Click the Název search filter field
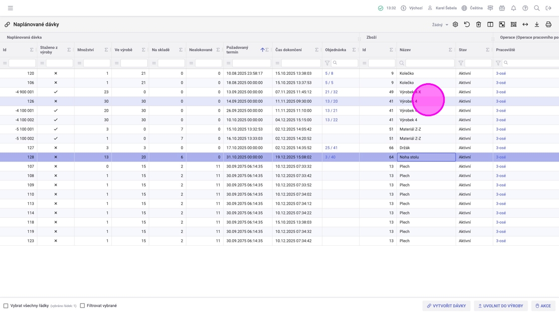This screenshot has width=559, height=314. tap(429, 63)
